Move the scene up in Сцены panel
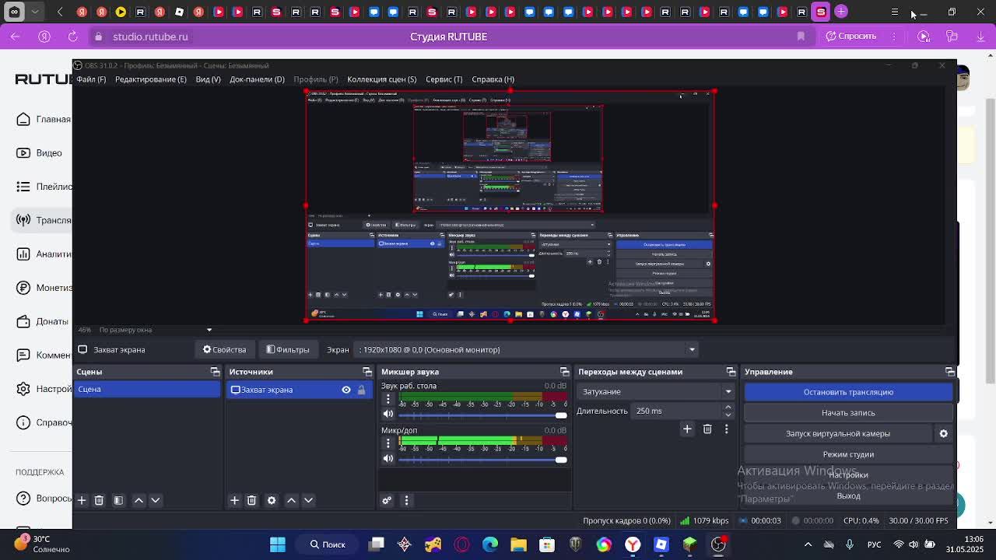 point(139,500)
